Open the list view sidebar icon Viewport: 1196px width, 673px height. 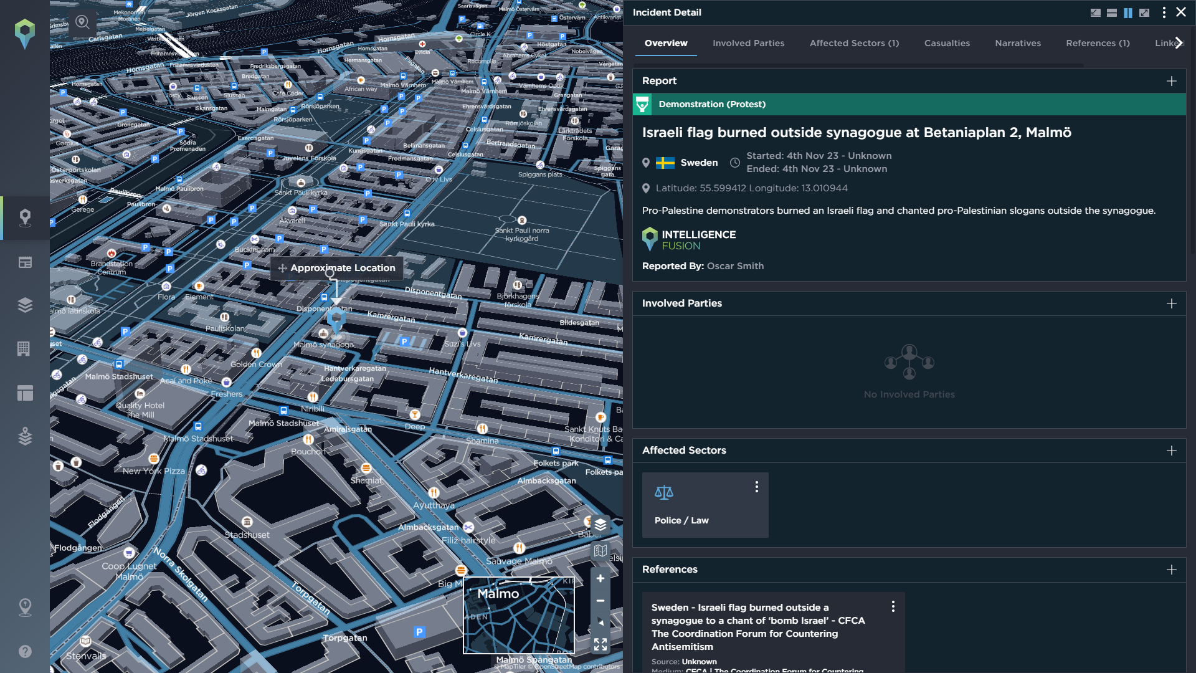[x=25, y=262]
